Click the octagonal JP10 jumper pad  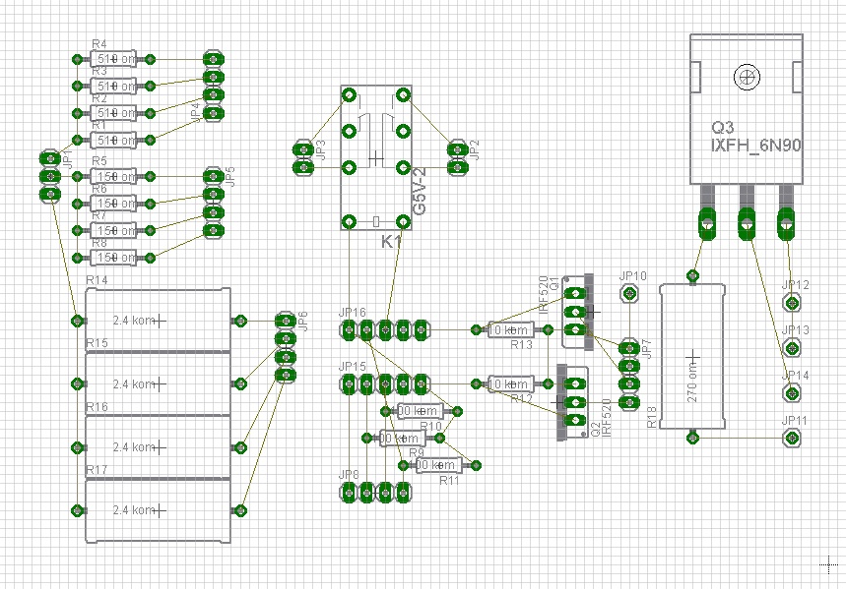pyautogui.click(x=627, y=292)
